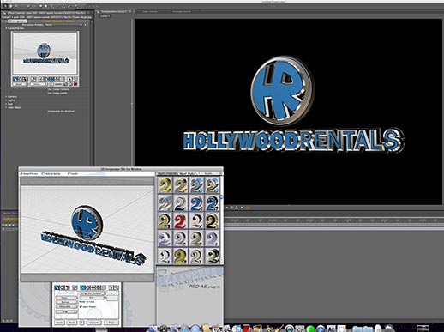Open the Composition: Comp 1 panel tab
The height and width of the screenshot is (332, 444).
tap(114, 11)
